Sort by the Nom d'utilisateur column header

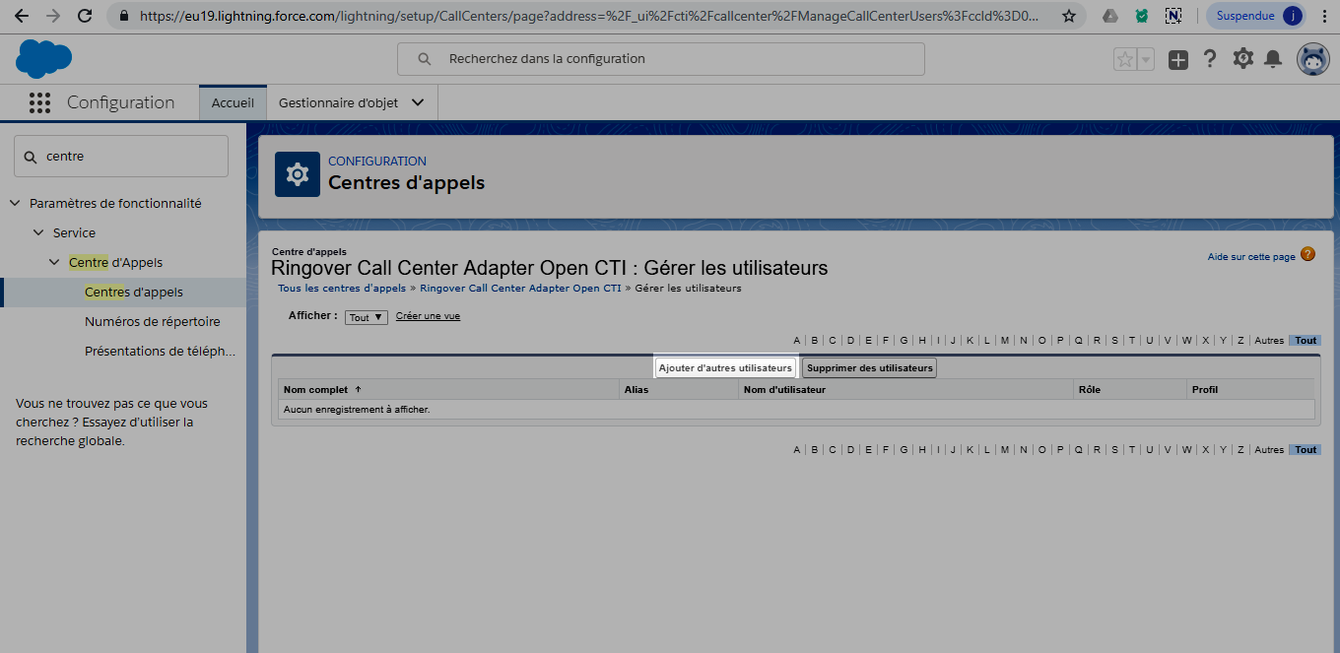click(x=784, y=389)
